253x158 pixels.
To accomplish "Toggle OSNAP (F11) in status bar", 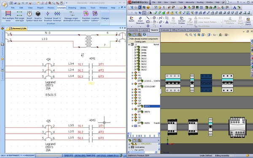I will [x=112, y=155].
